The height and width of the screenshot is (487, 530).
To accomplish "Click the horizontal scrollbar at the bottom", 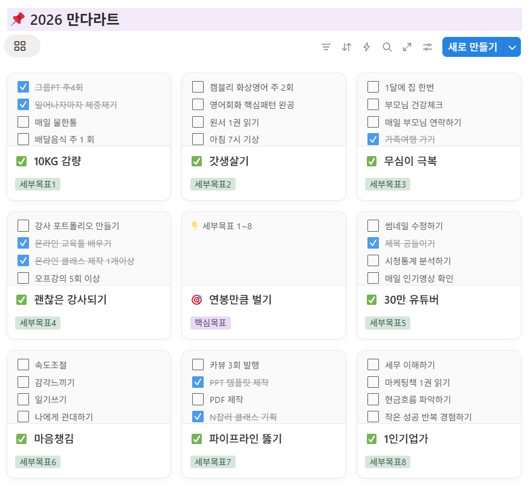I will coord(263,485).
